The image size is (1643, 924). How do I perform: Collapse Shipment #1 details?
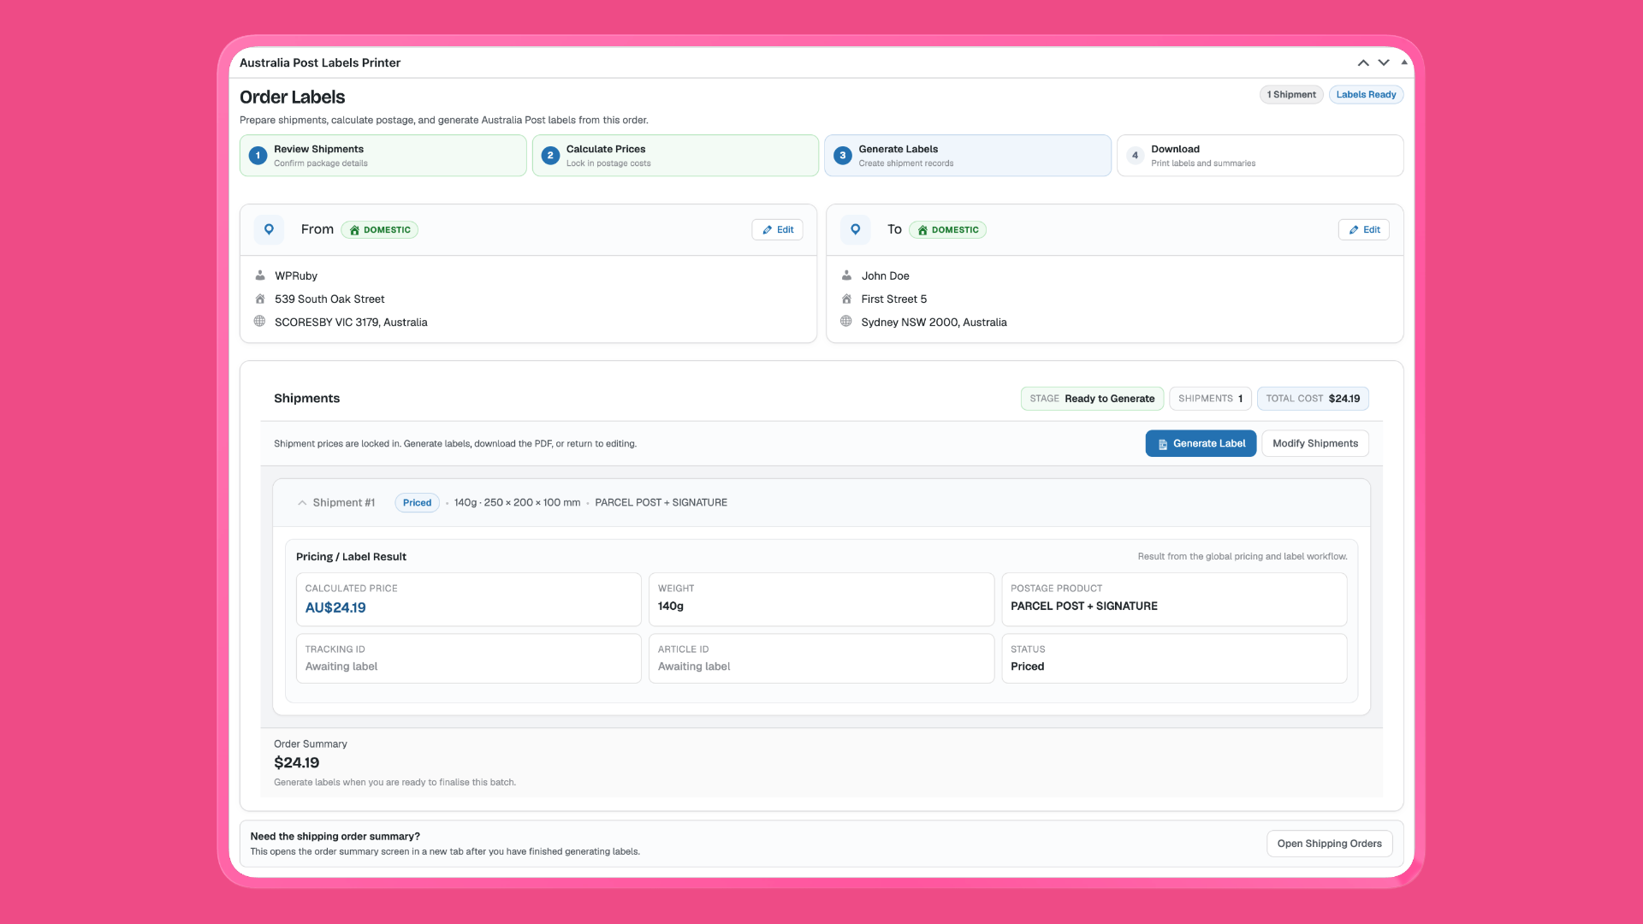pos(302,503)
